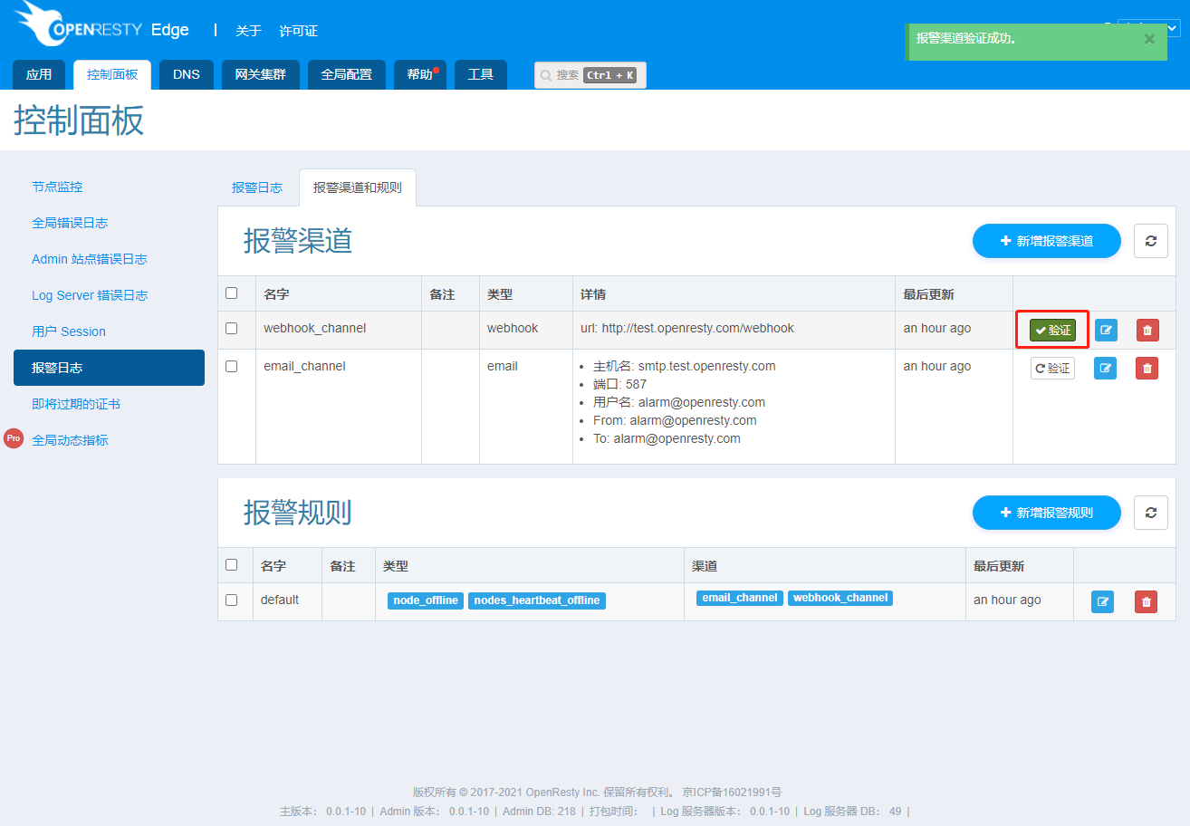Screen dimensions: 1190x826
Task: Click the Pro badge beside 全局动态指标
Action: click(14, 438)
